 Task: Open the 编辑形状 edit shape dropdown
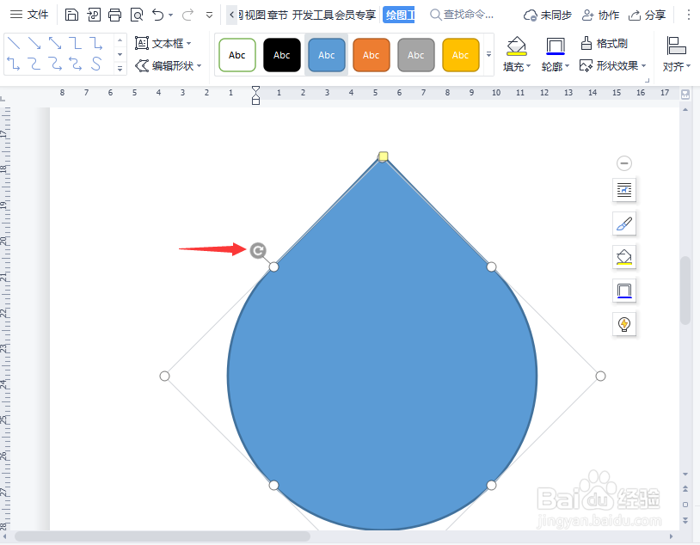[x=169, y=65]
